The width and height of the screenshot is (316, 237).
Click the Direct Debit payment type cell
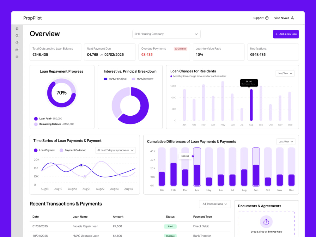[201, 226]
